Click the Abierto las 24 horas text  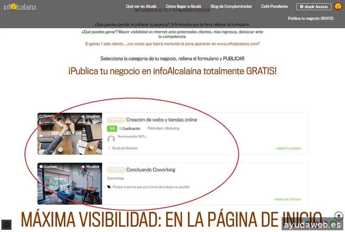point(288,200)
